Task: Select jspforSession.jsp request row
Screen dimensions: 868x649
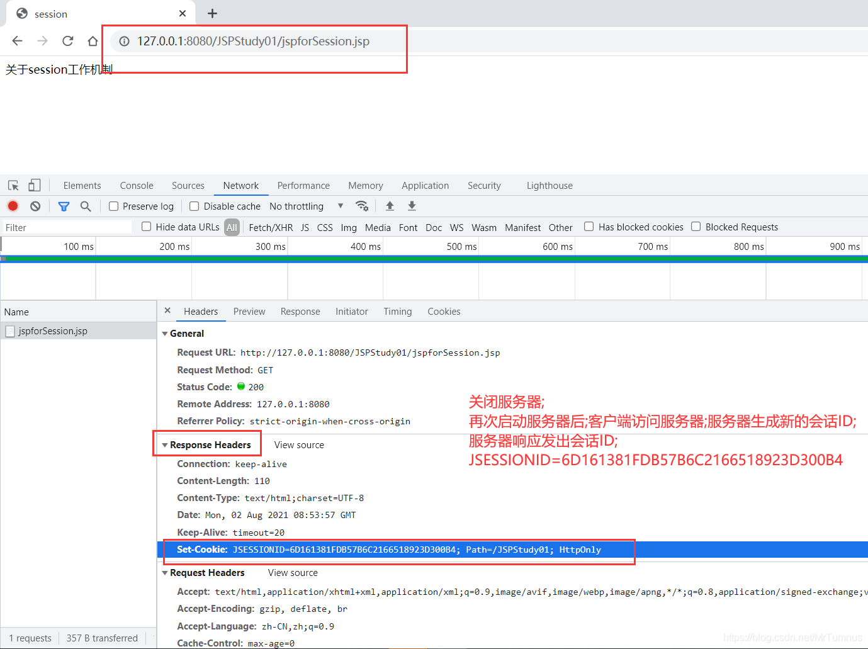Action: (x=78, y=331)
